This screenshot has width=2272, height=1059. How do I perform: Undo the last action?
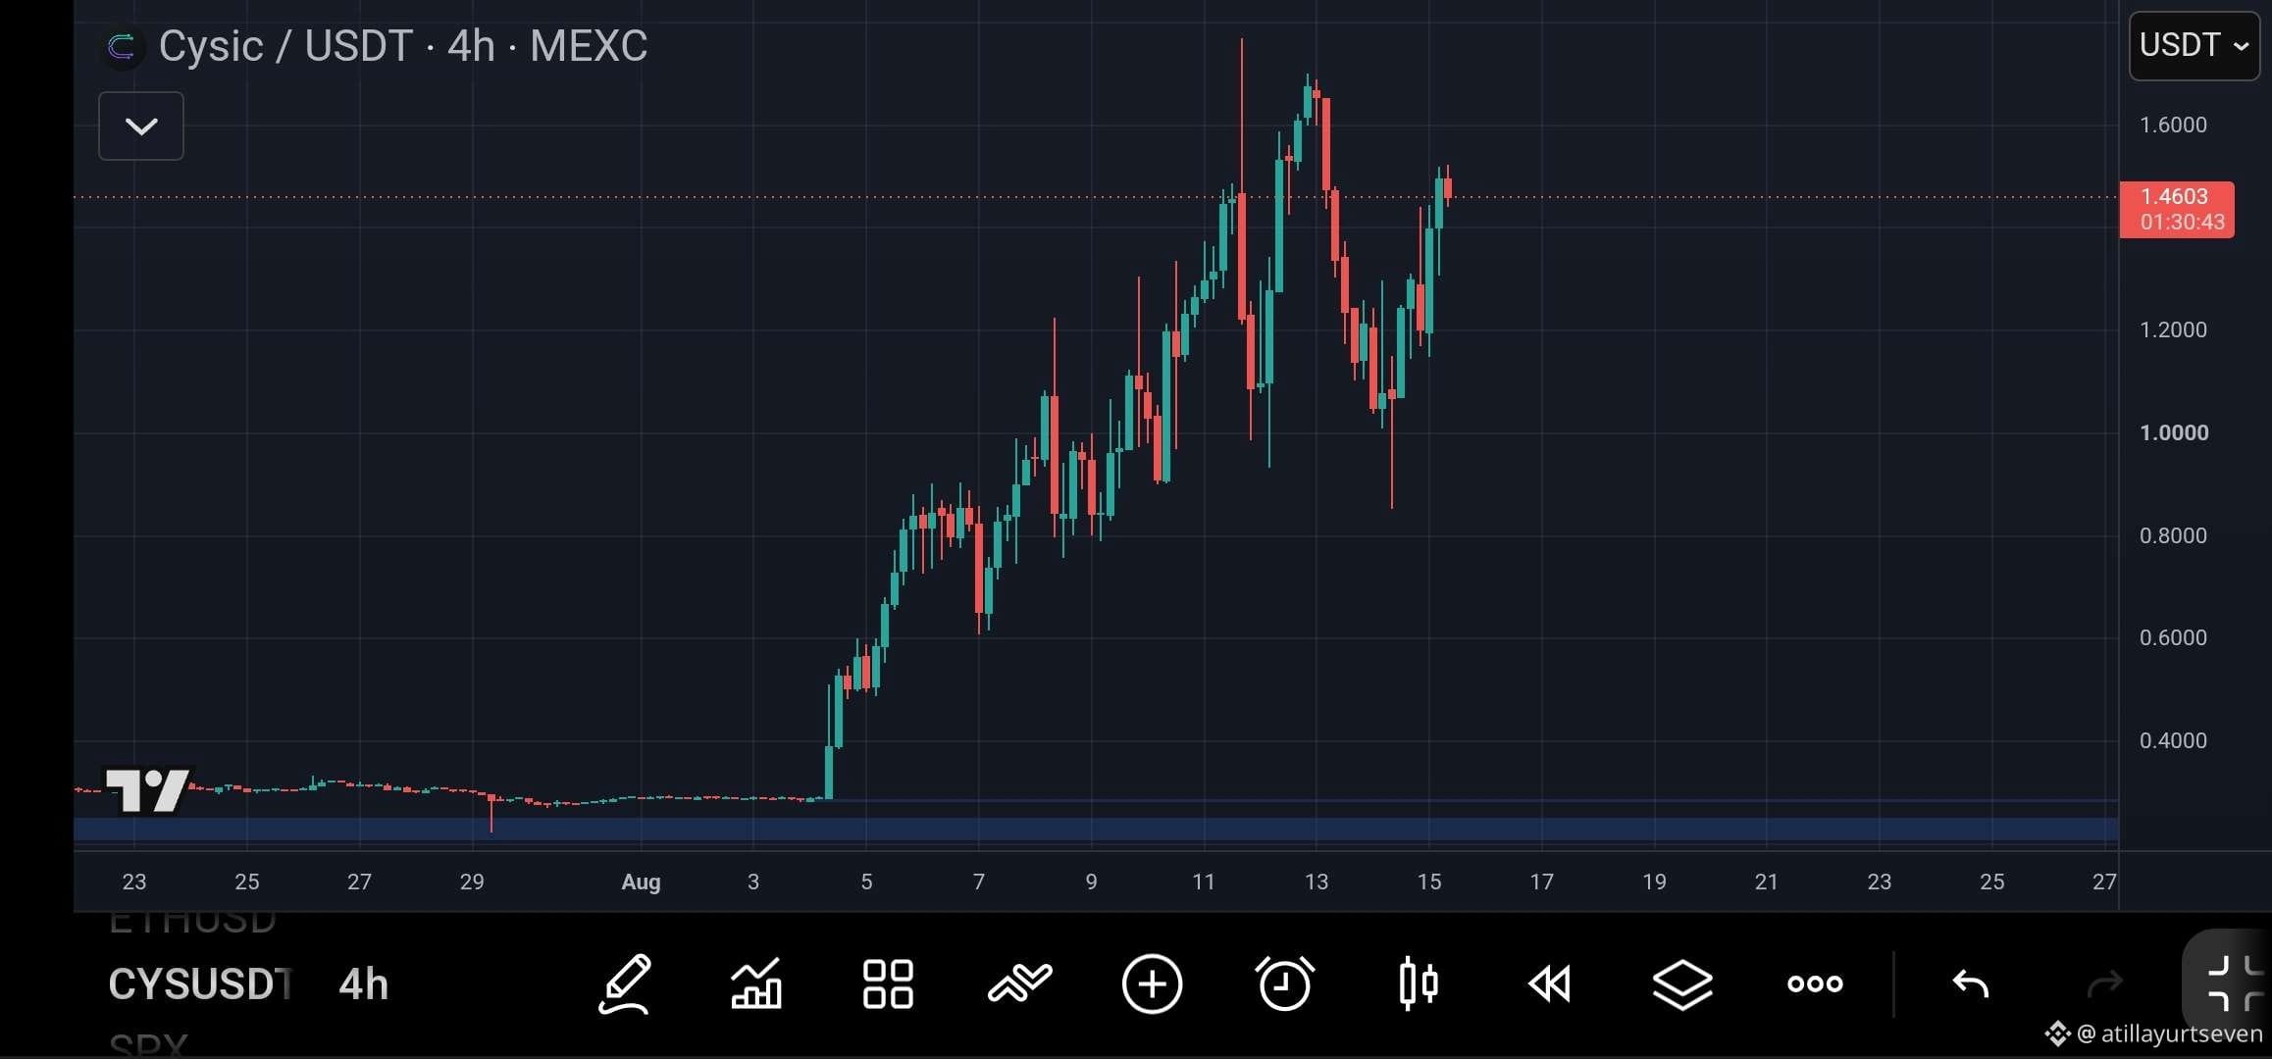tap(1970, 983)
